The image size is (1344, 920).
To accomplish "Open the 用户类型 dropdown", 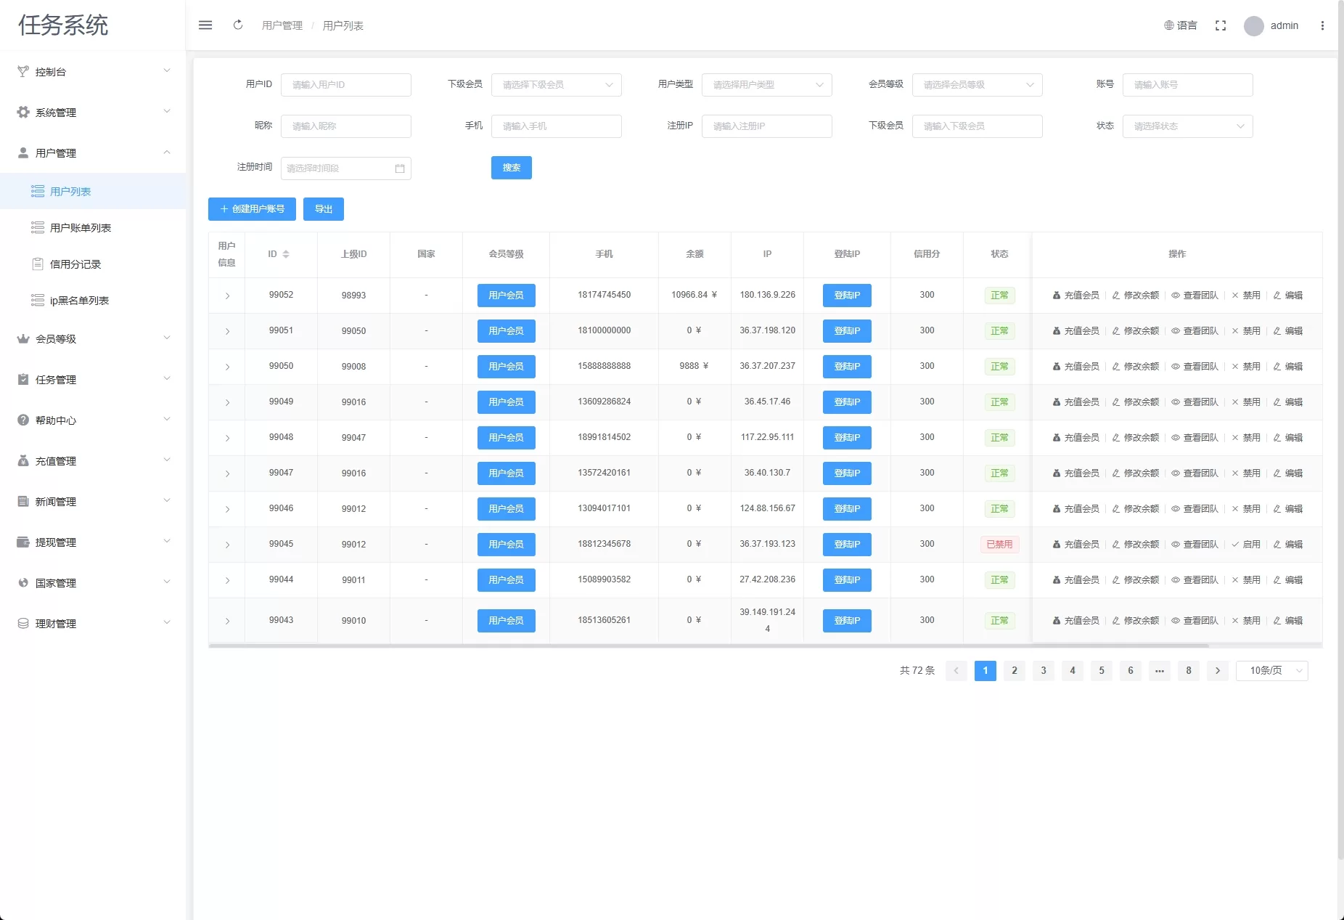I will 766,85.
